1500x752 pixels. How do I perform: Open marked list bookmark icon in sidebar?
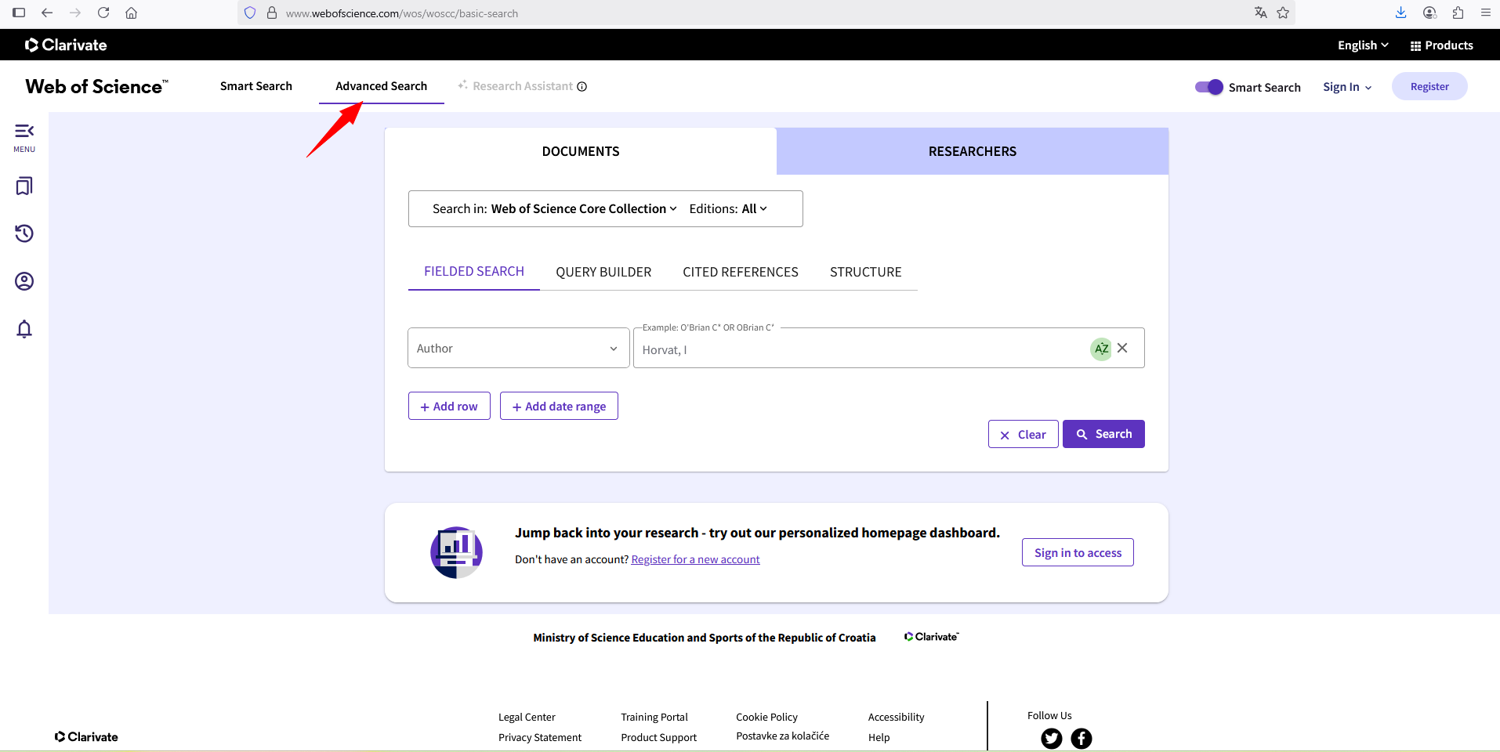(x=24, y=186)
